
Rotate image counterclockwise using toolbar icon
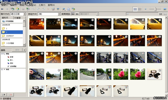[x=39, y=9]
